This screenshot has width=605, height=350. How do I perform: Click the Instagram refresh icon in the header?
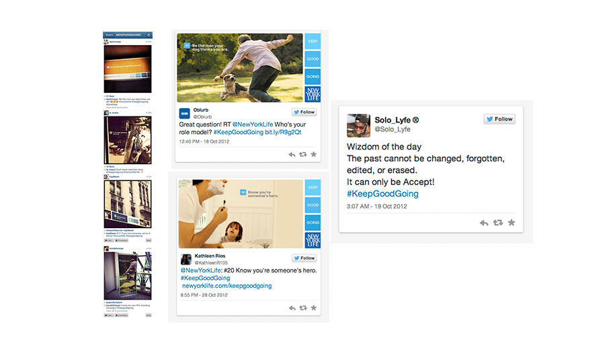pos(149,35)
